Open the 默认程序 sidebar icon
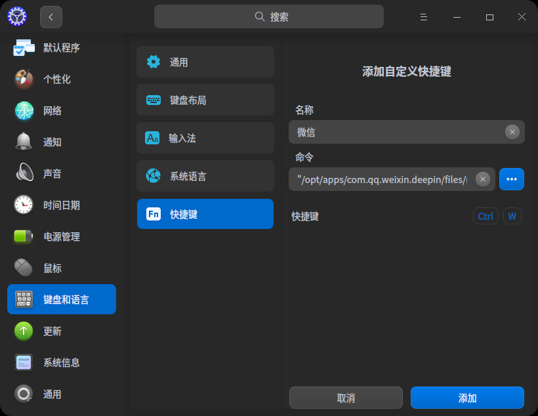The image size is (538, 416). [24, 47]
